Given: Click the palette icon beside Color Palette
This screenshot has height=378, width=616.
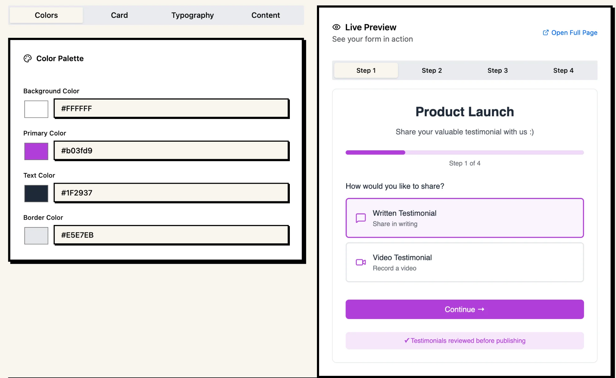Looking at the screenshot, I should coord(28,58).
